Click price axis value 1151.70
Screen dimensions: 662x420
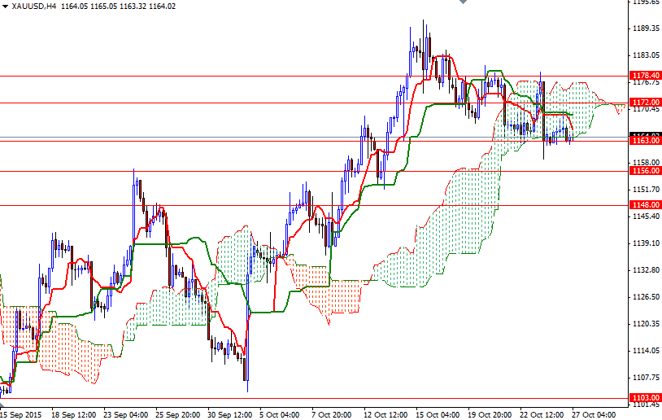[x=646, y=190]
